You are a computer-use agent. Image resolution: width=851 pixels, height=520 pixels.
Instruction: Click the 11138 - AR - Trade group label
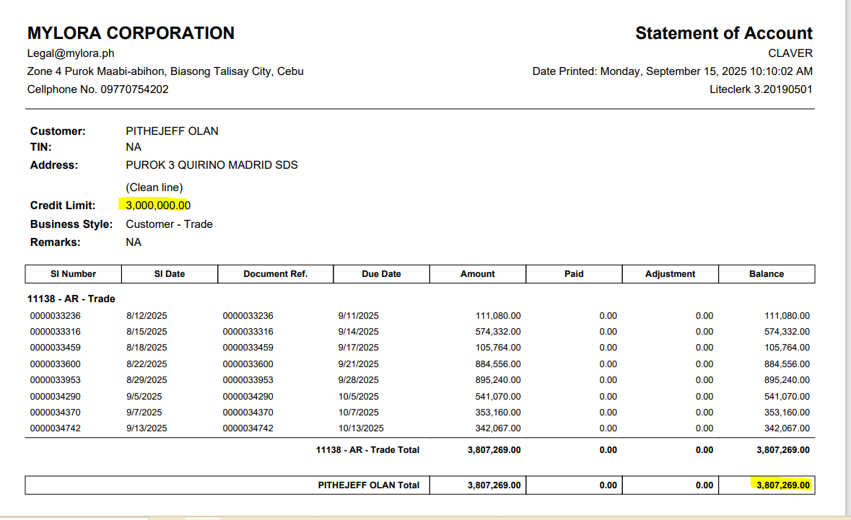click(71, 299)
